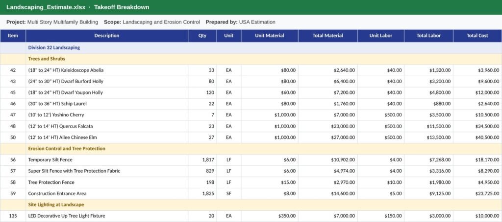Click the $15.00 unit material cell
Viewport: 502px width, 222px height.
tap(270, 182)
